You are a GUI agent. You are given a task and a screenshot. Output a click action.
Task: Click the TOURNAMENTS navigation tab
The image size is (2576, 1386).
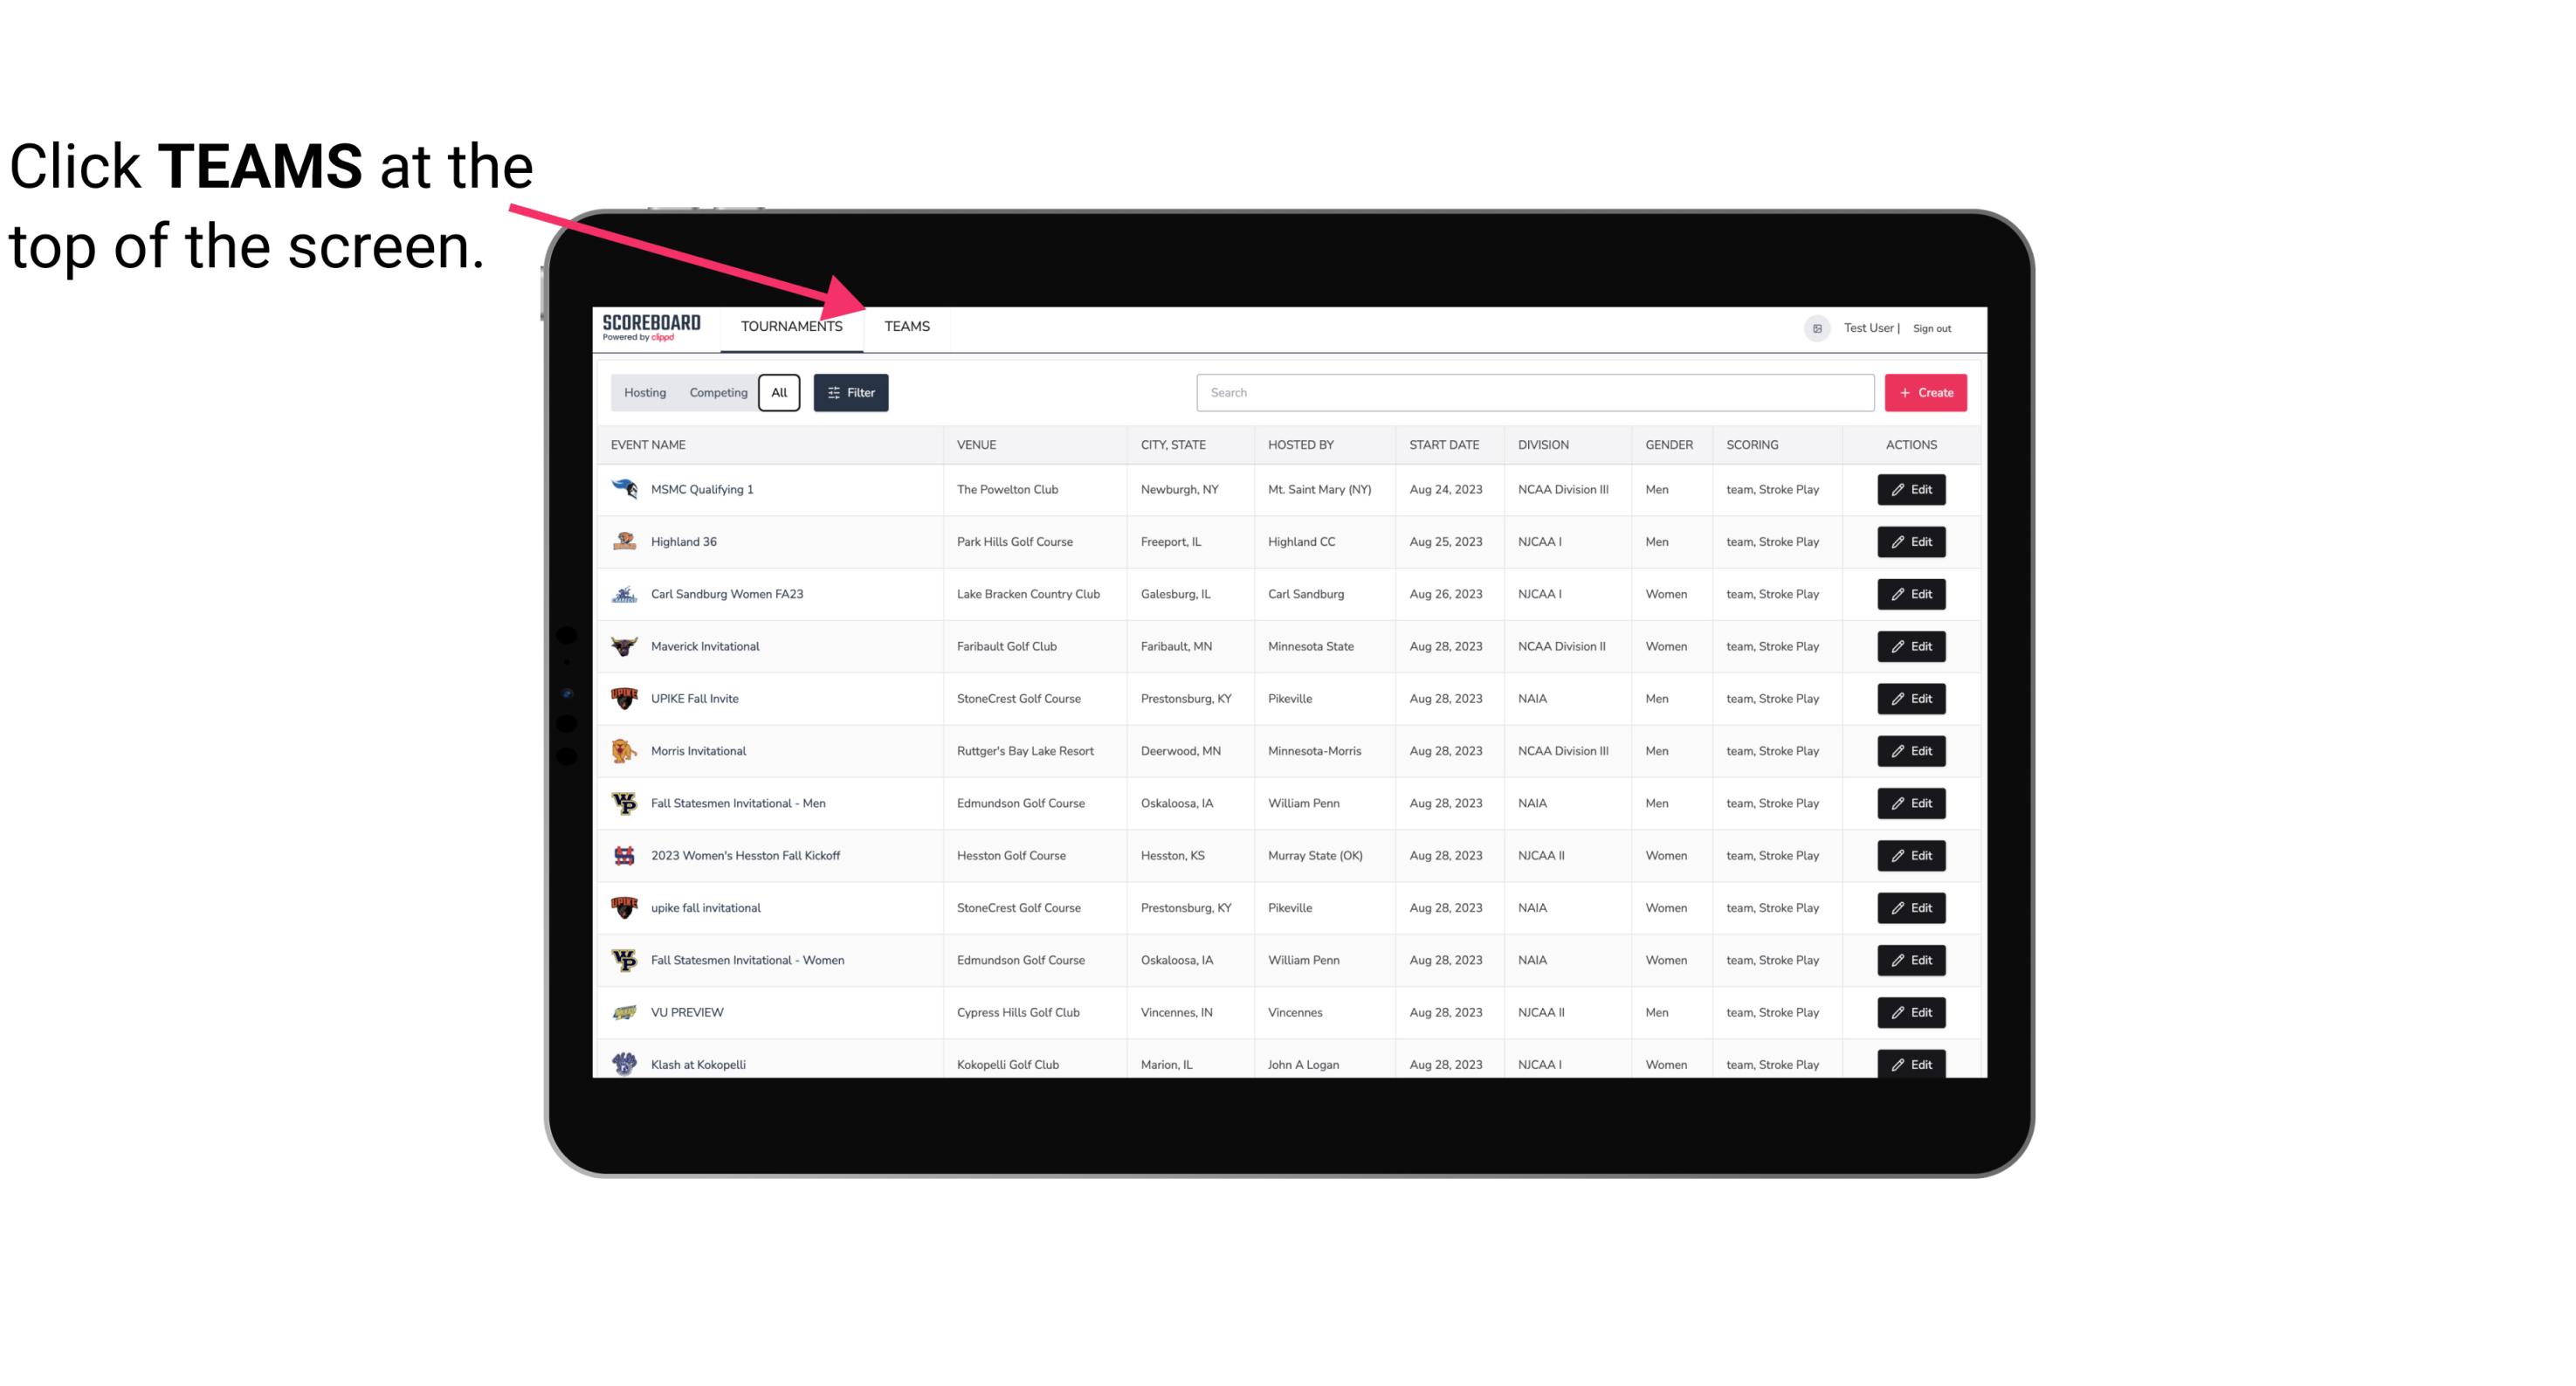(x=791, y=326)
